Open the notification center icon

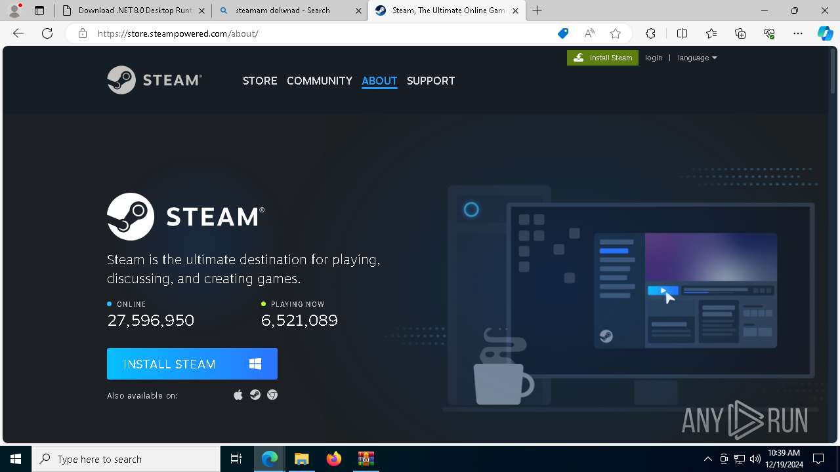tap(818, 459)
